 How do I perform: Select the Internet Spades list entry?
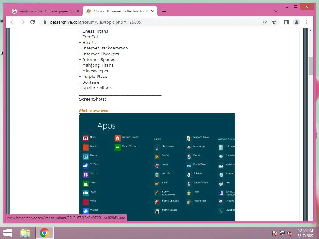tap(99, 59)
